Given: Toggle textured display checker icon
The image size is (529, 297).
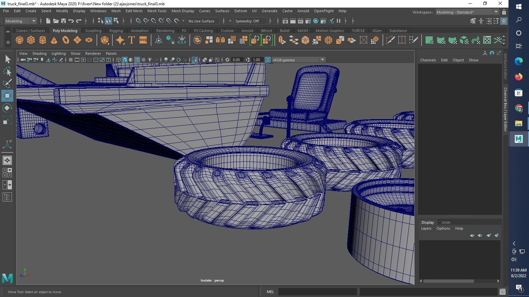Looking at the screenshot, I should point(144,60).
